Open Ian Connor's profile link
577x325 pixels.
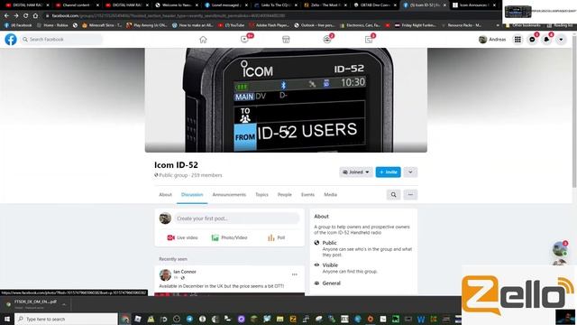tap(185, 272)
